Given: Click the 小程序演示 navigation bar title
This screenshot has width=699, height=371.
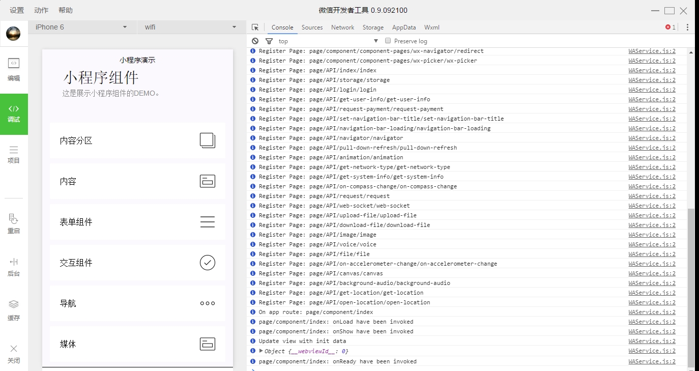Looking at the screenshot, I should (137, 60).
